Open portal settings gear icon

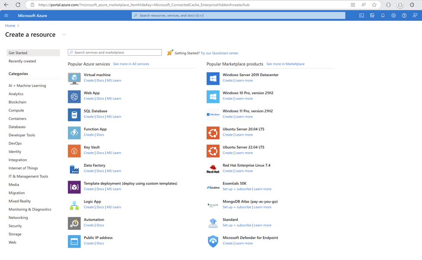point(393,16)
